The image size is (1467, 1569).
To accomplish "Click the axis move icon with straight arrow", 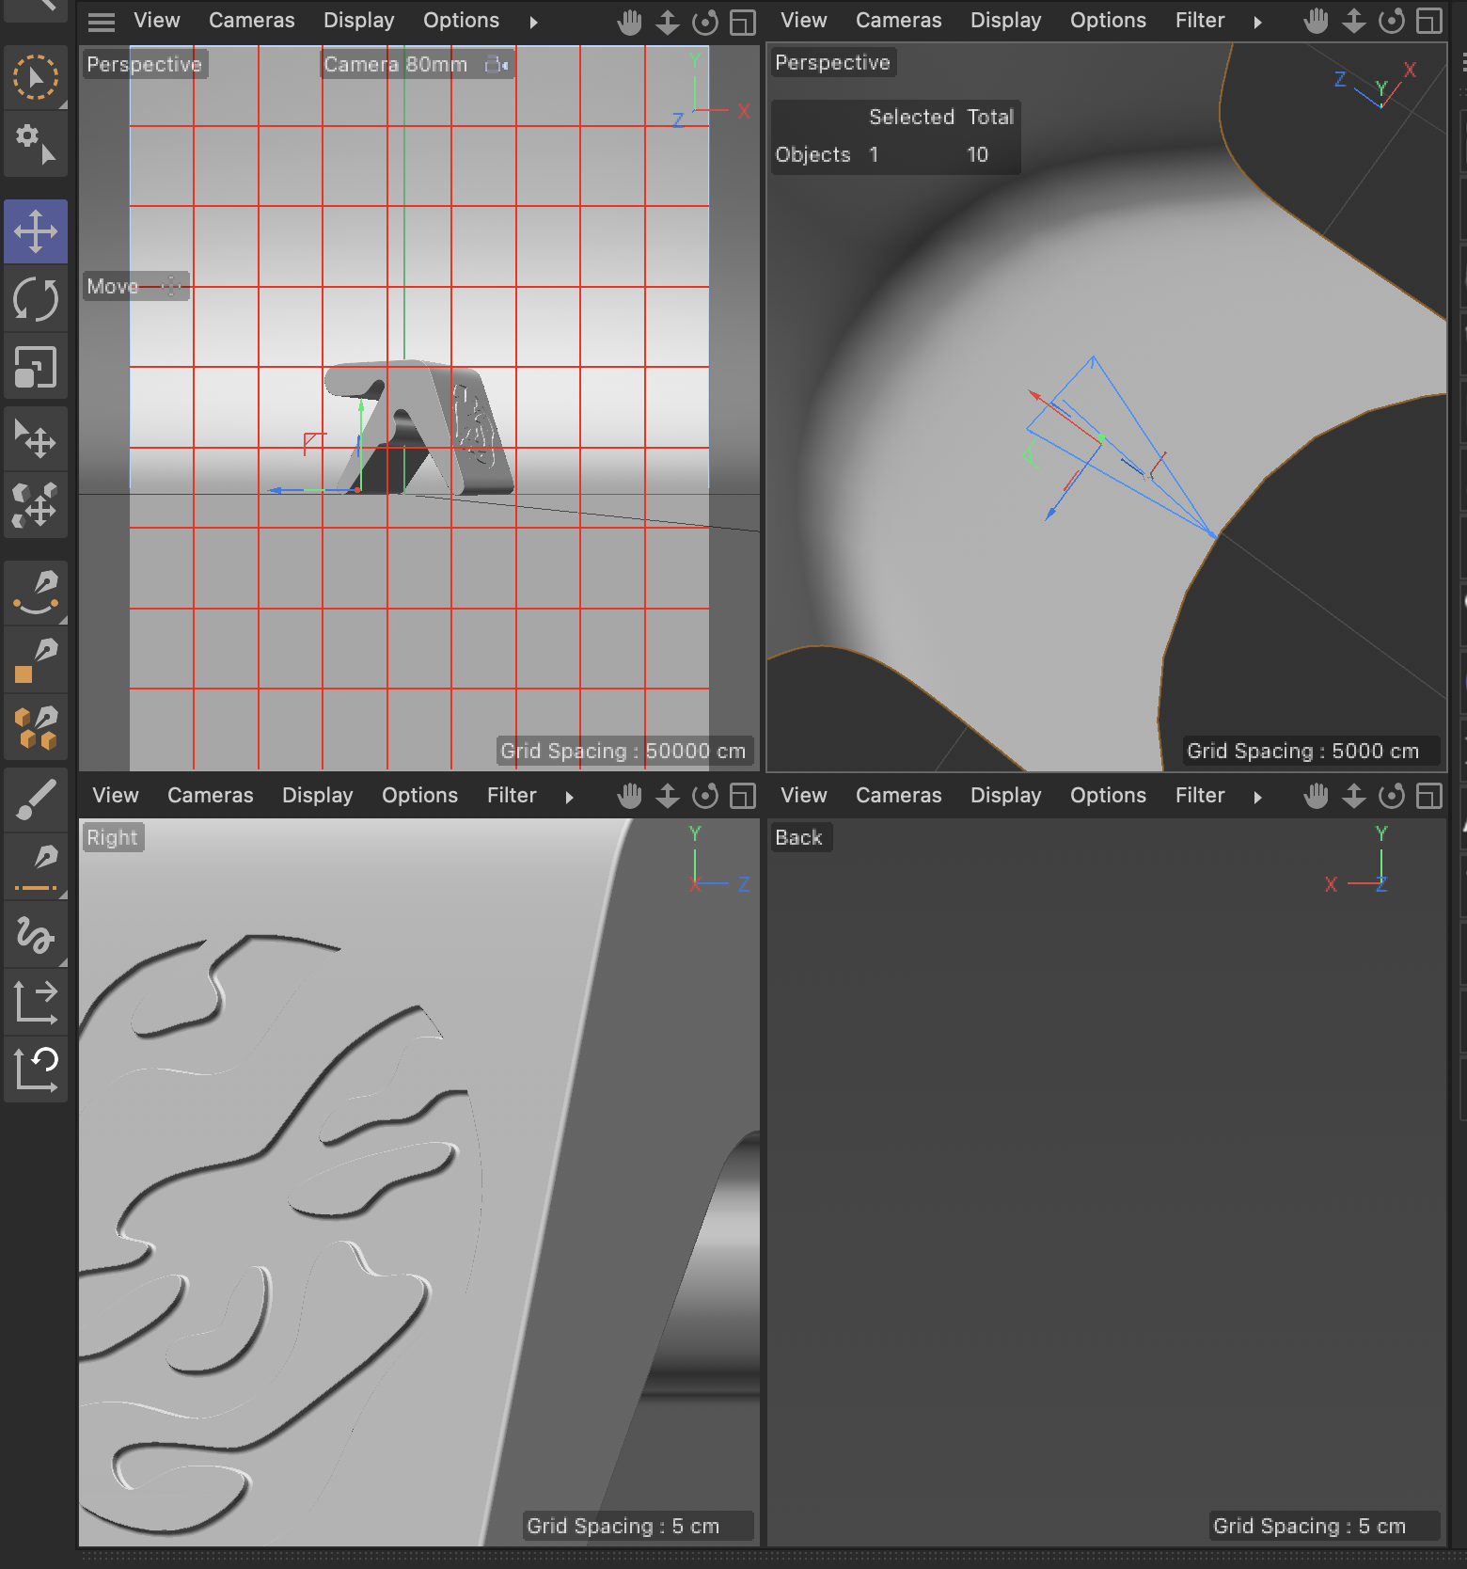I will click(x=36, y=1003).
